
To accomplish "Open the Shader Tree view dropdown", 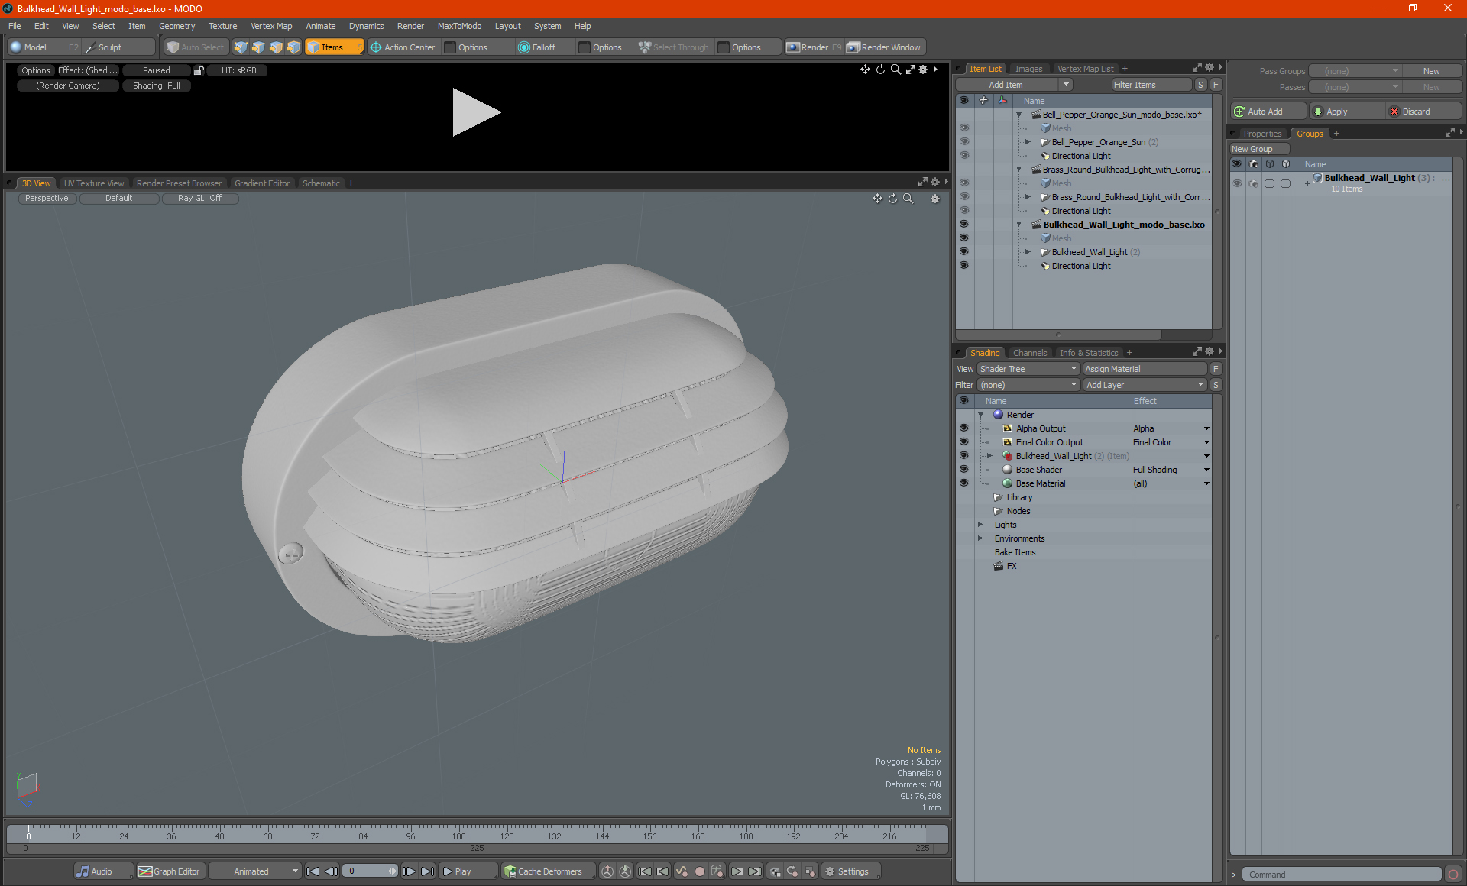I will pyautogui.click(x=1028, y=369).
